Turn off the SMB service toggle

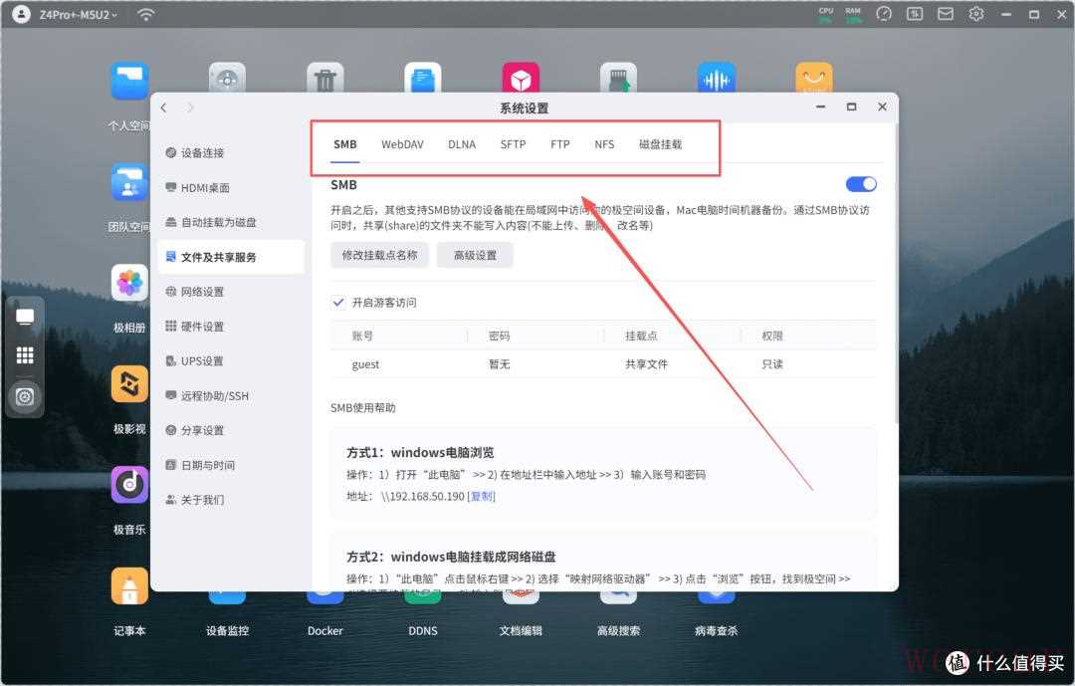(861, 184)
